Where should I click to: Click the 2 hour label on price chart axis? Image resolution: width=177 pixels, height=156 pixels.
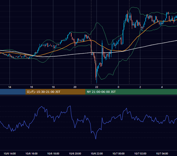[140, 87]
